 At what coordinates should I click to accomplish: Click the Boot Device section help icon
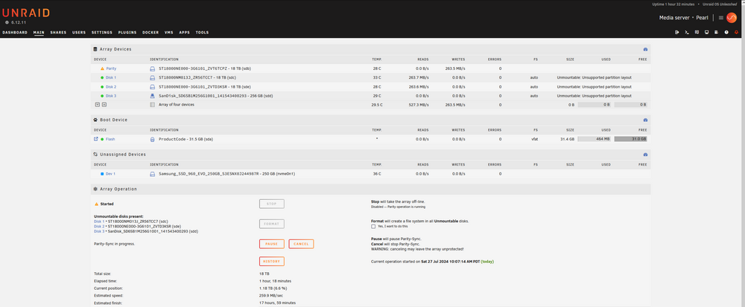[x=645, y=120]
